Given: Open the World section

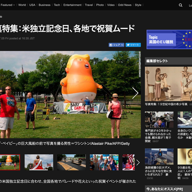Looking at the screenshot, I should click(22, 5).
